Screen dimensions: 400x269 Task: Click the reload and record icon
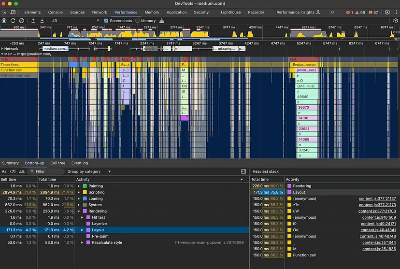[13, 21]
